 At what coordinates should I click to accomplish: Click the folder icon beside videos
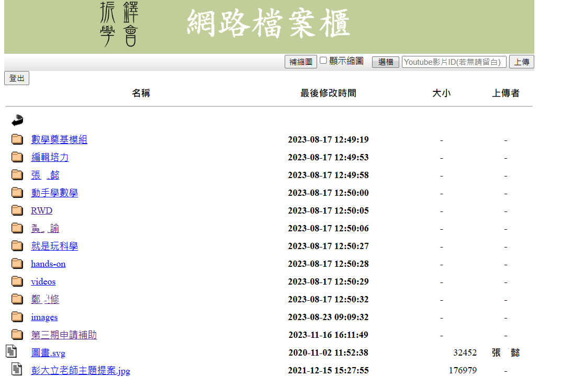[x=17, y=281]
